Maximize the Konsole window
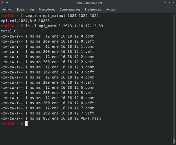 (x=169, y=3)
